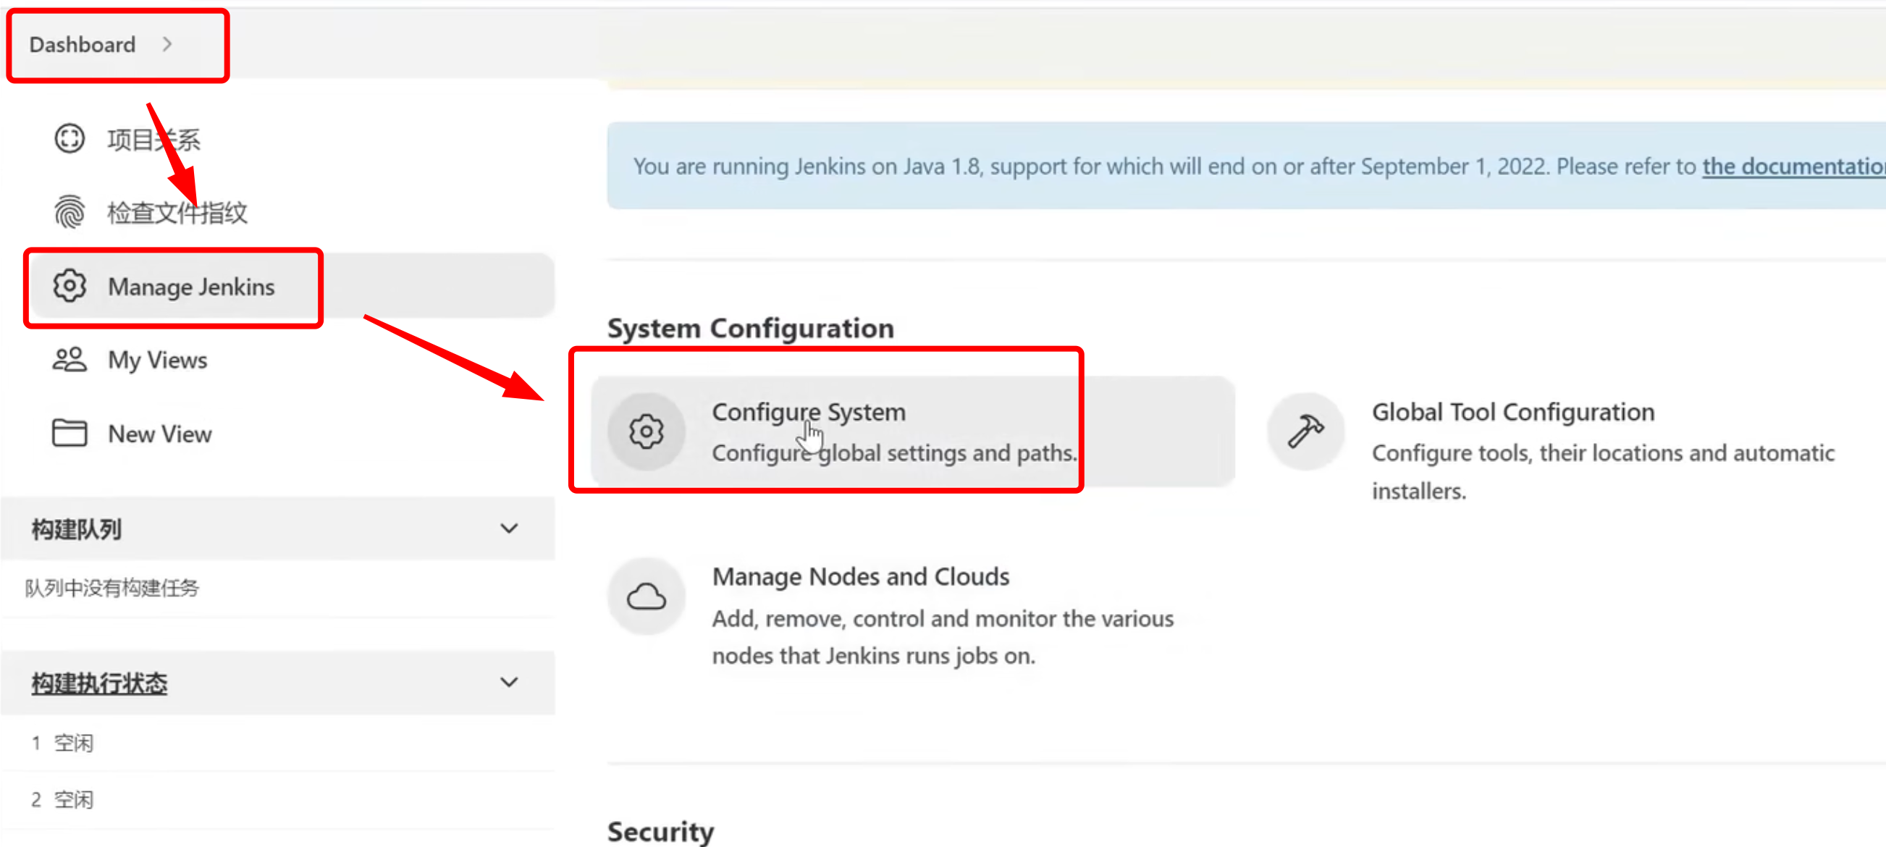The width and height of the screenshot is (1886, 847).
Task: Open New View in the sidebar
Action: pyautogui.click(x=159, y=434)
